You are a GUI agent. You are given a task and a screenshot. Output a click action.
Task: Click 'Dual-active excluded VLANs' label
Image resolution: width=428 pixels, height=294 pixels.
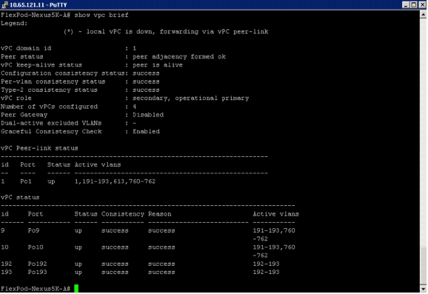tap(51, 123)
